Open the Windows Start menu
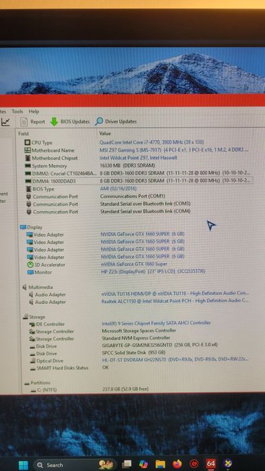The width and height of the screenshot is (265, 471). click(x=24, y=465)
